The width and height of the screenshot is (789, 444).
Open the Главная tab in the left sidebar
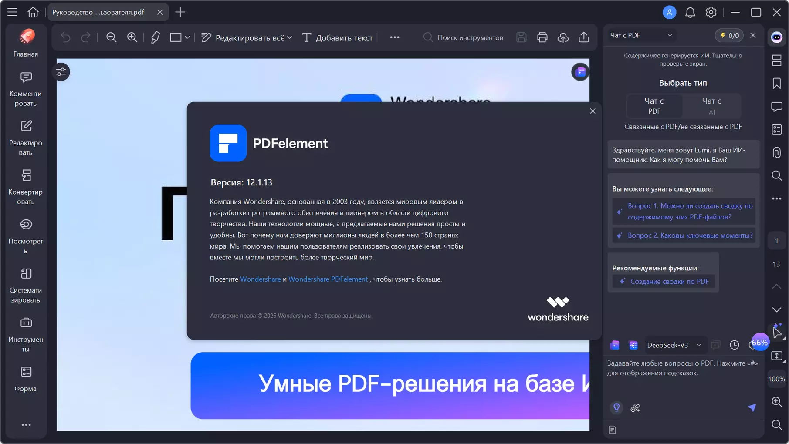point(26,43)
